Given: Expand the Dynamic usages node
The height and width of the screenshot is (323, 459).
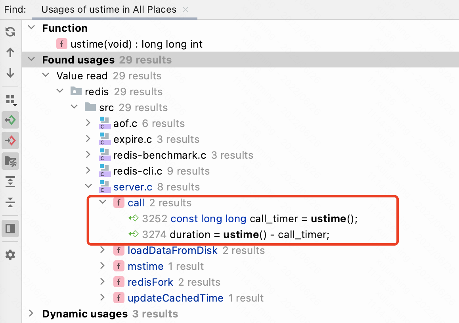Looking at the screenshot, I should [31, 313].
